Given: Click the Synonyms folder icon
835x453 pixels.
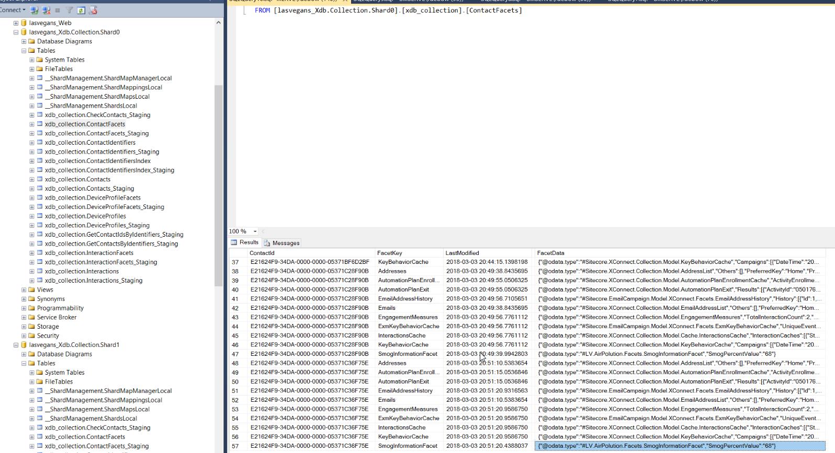Looking at the screenshot, I should [x=31, y=299].
